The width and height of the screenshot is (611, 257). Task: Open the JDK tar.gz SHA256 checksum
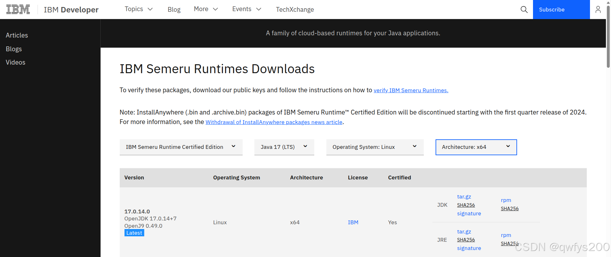pos(466,205)
